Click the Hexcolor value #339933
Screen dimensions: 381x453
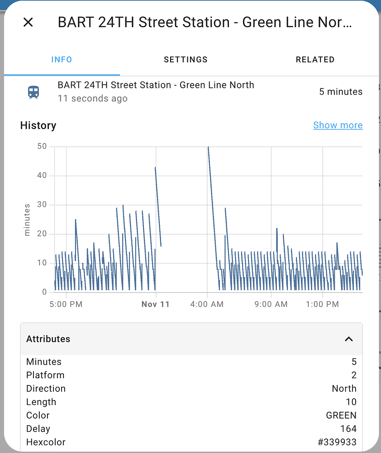(337, 442)
